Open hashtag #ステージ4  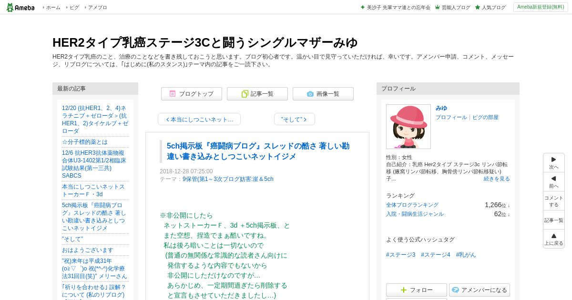tap(436, 255)
